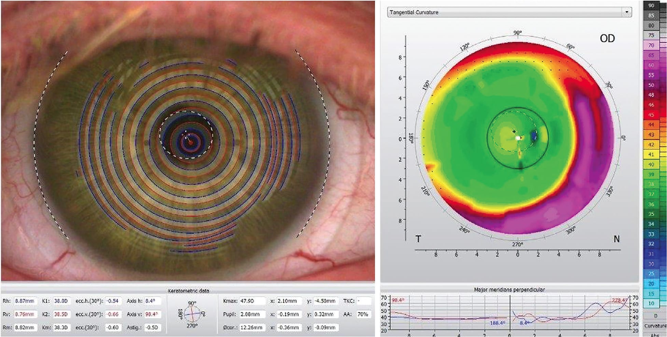Click the T temporal label on map
Viewport: 667px width, 337px height.
418,239
